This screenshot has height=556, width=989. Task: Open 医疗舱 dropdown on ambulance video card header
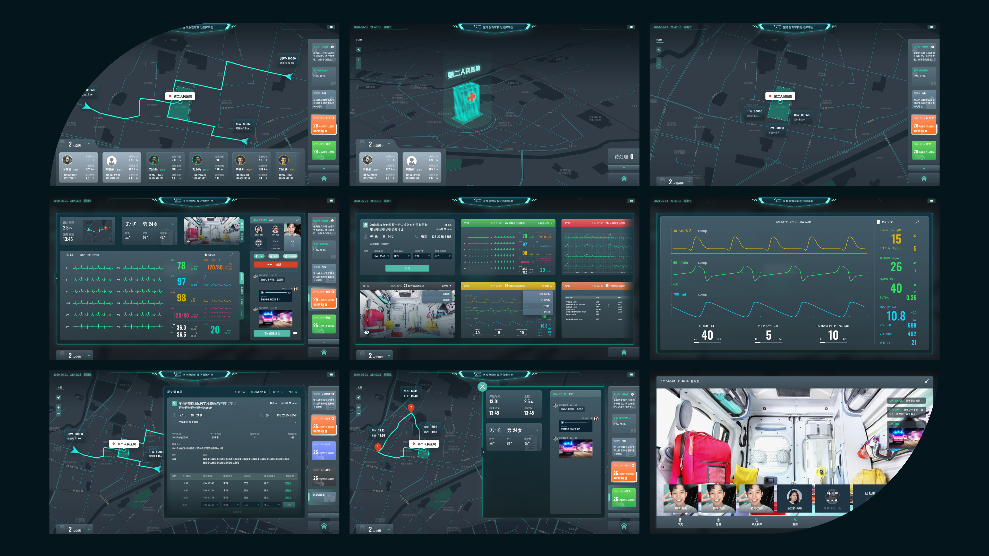(x=446, y=285)
